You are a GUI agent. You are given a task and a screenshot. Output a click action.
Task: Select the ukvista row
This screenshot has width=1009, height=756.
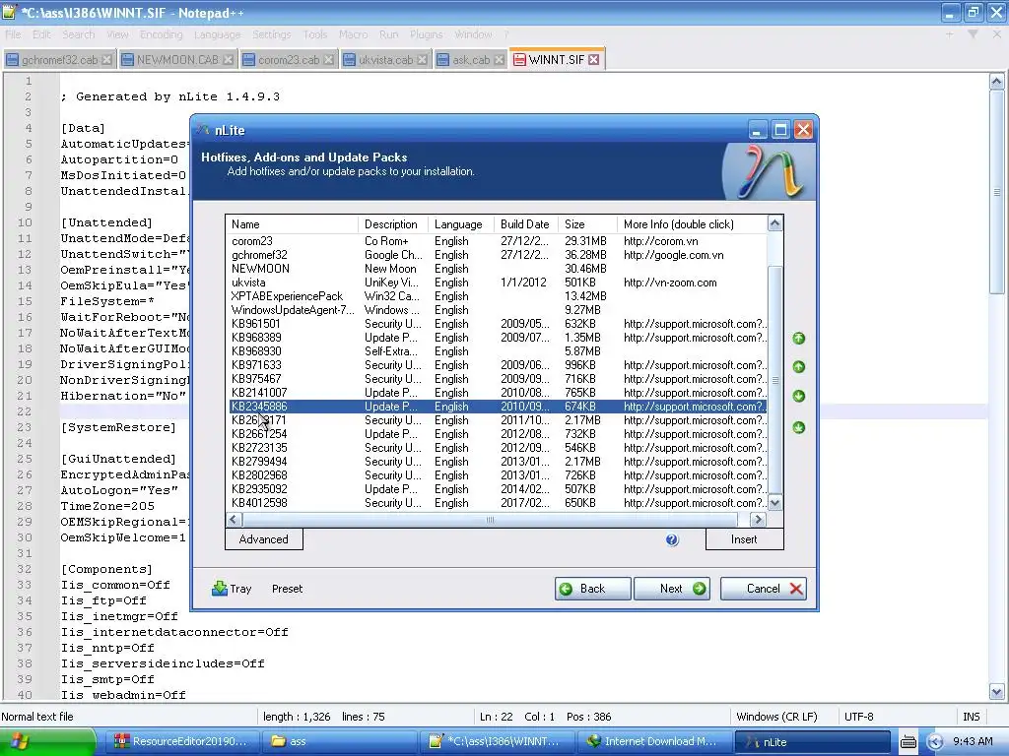[498, 283]
